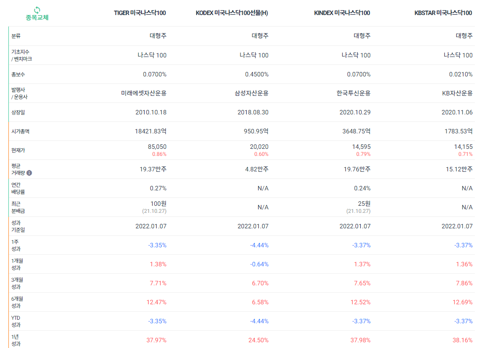
Task: Click the 950.95억 market cap value
Action: point(256,131)
